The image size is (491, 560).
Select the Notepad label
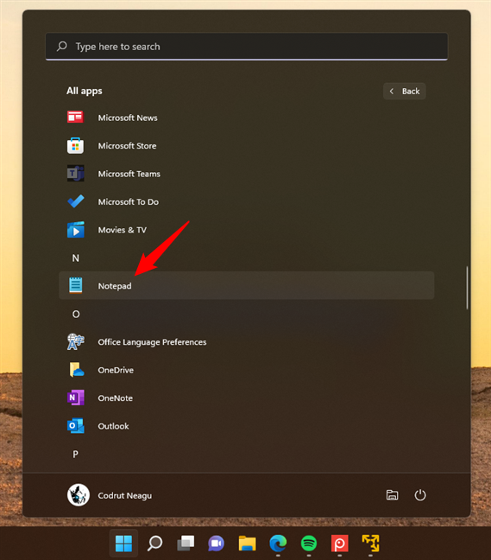[x=115, y=286]
